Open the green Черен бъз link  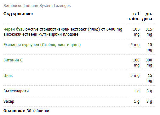point(13,29)
